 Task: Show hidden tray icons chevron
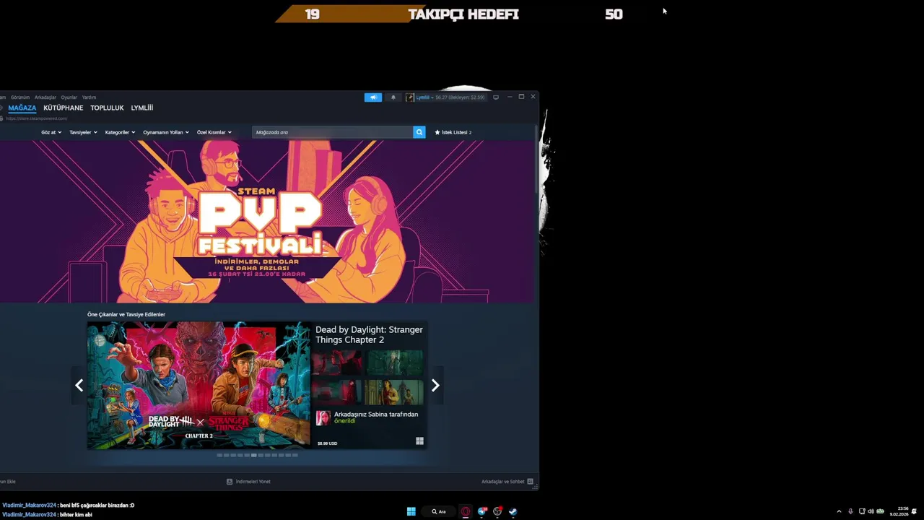pyautogui.click(x=839, y=511)
